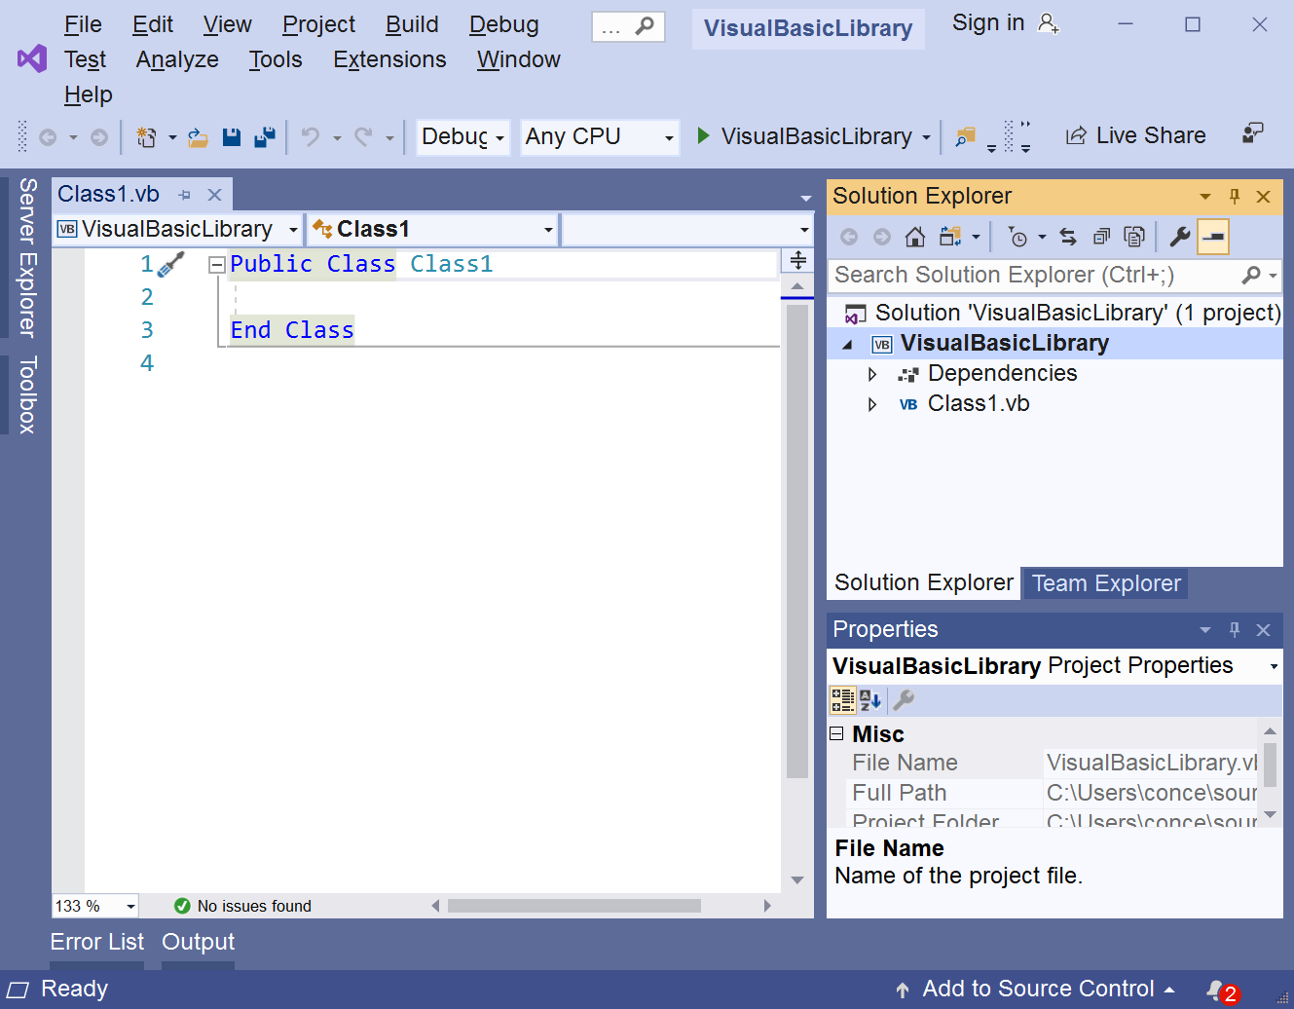Toggle the Preview Selected Items button

coord(1212,237)
